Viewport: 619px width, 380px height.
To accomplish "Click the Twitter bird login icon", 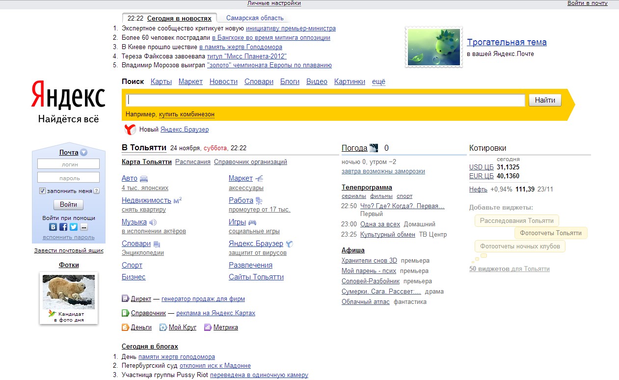I will 74,227.
